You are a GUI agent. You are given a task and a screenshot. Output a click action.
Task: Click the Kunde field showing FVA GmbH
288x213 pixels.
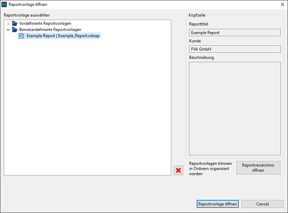point(235,49)
